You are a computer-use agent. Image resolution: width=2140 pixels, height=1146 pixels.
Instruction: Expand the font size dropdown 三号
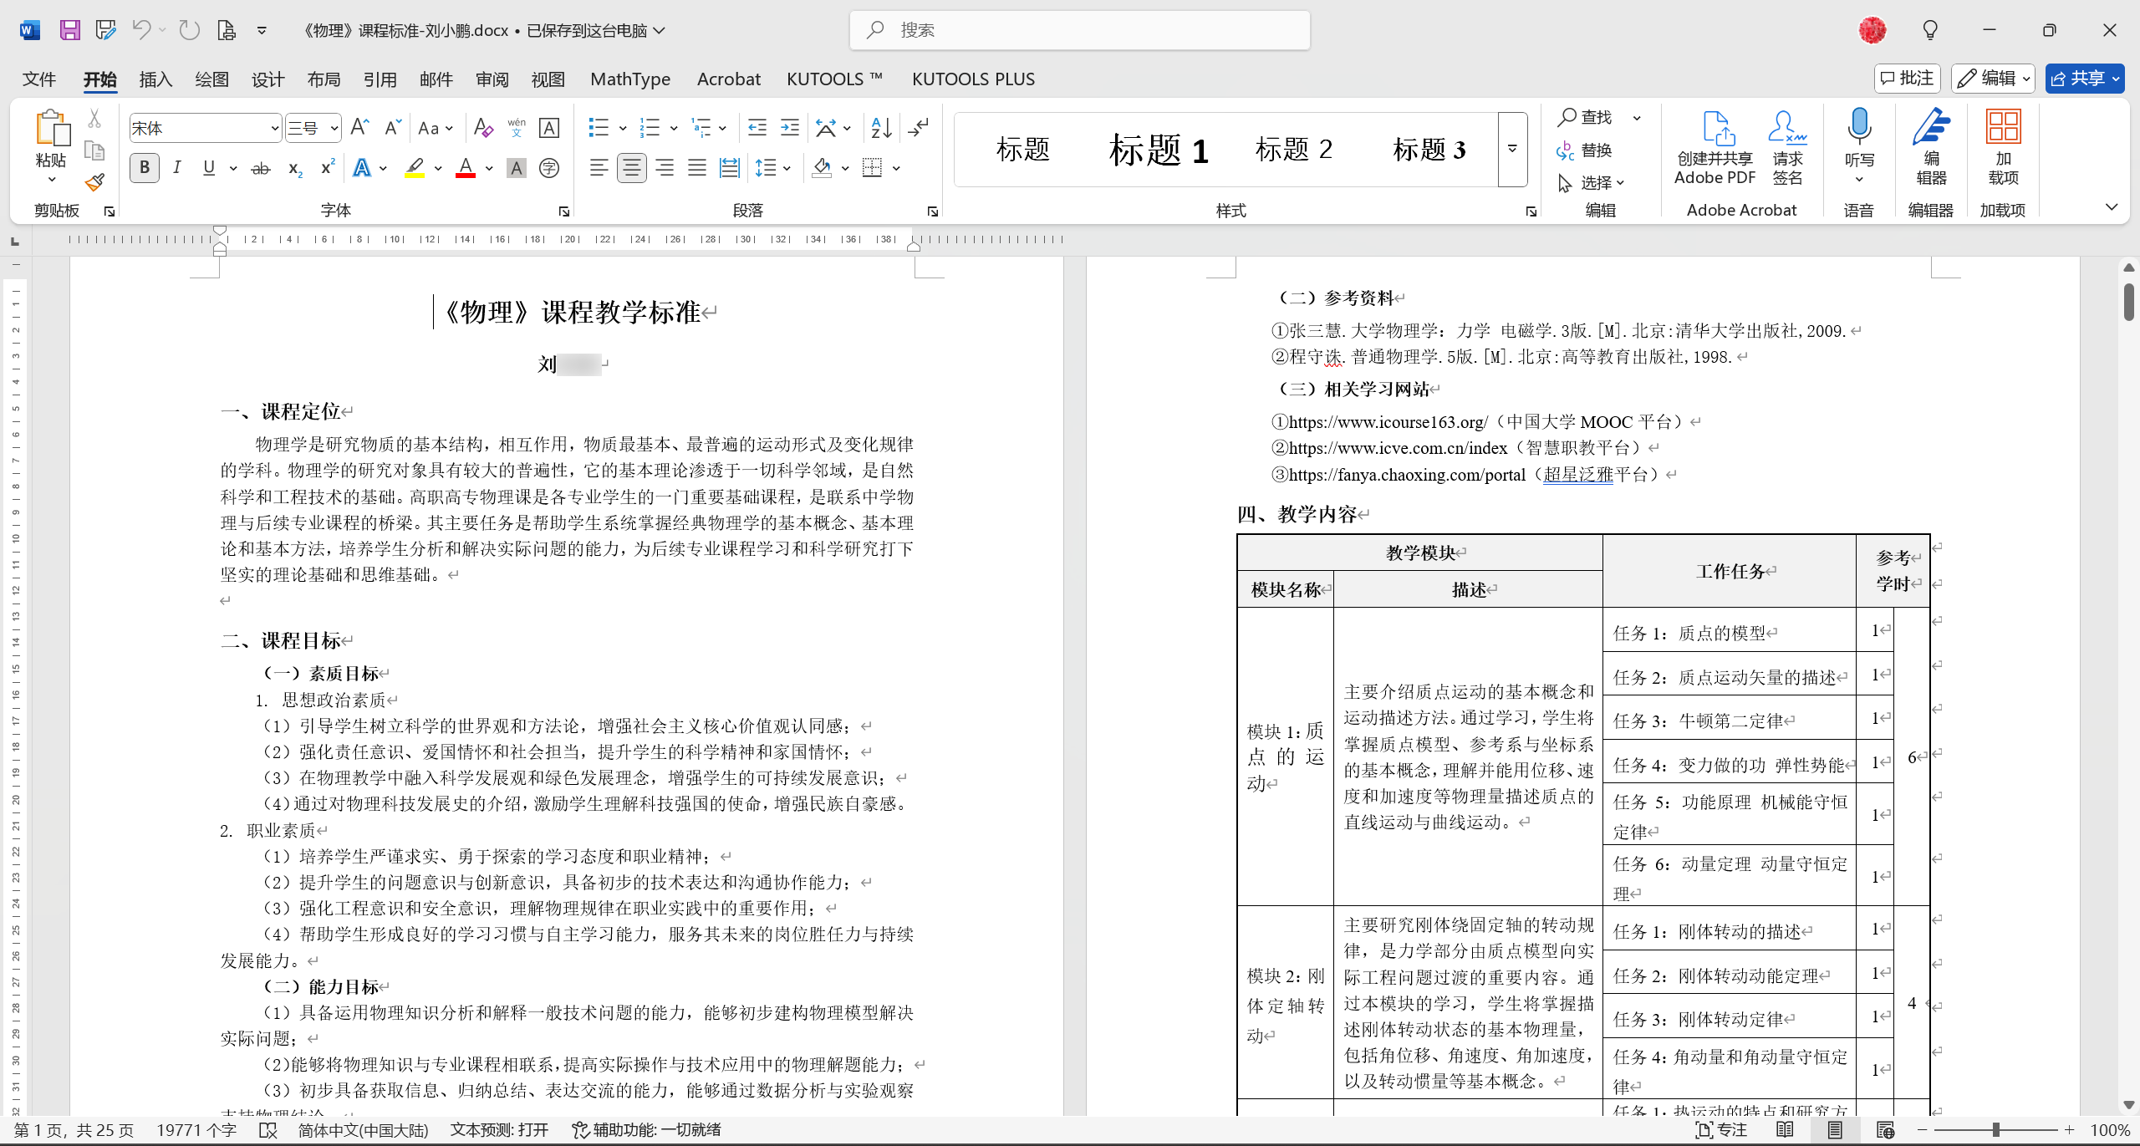point(334,128)
